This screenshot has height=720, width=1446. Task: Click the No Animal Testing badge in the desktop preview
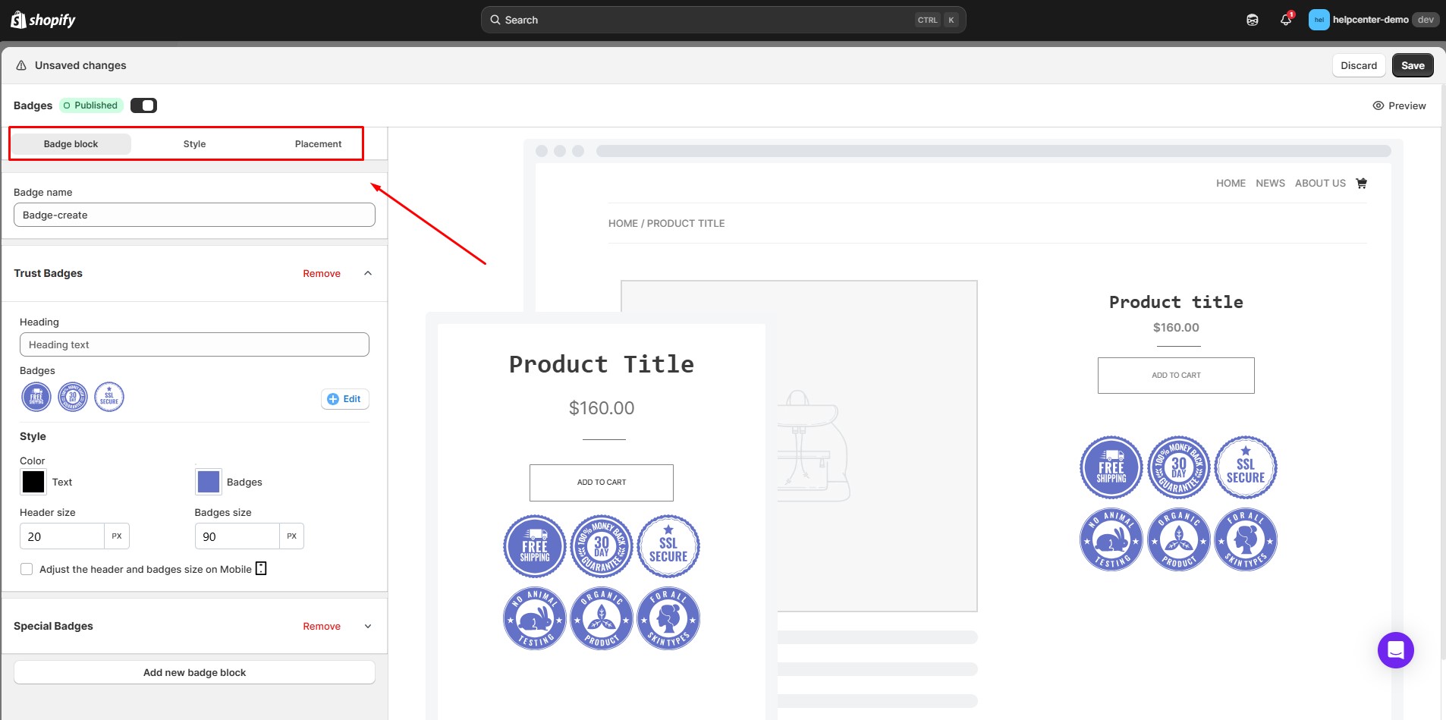(x=1111, y=539)
